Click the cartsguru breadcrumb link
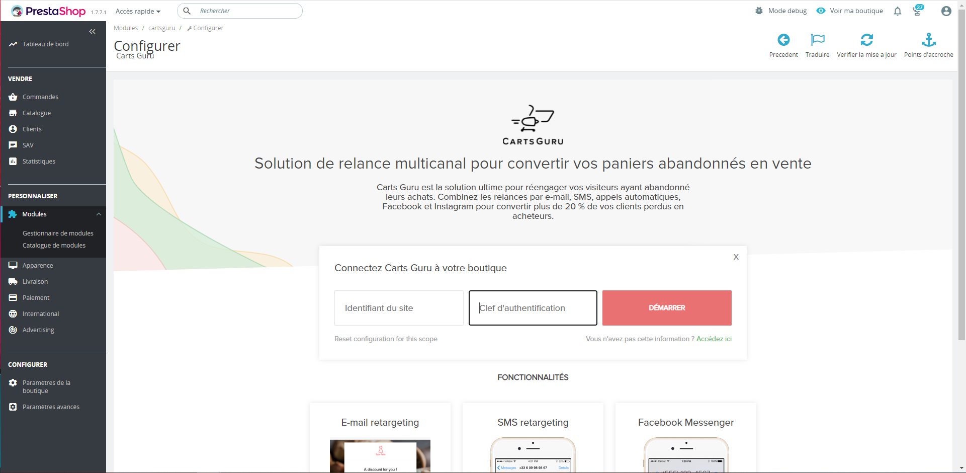The image size is (966, 473). tap(162, 28)
